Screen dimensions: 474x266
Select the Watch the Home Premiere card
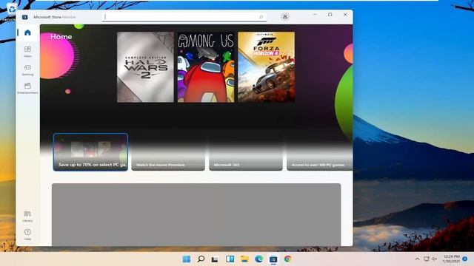(x=168, y=152)
